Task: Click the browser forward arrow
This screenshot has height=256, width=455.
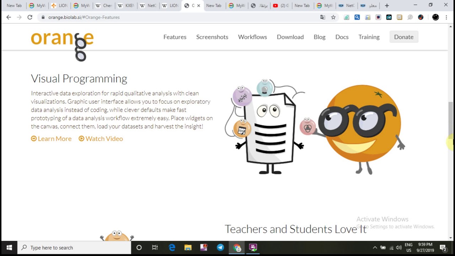Action: click(x=19, y=17)
